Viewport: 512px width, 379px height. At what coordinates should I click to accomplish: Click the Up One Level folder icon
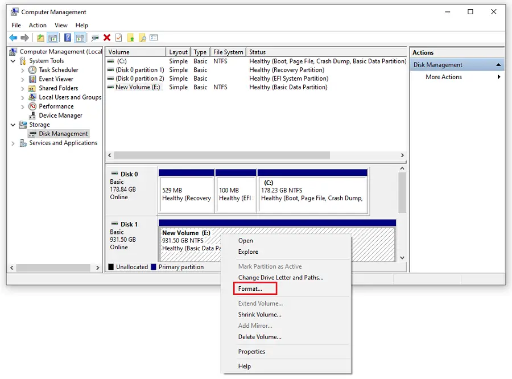[40, 38]
